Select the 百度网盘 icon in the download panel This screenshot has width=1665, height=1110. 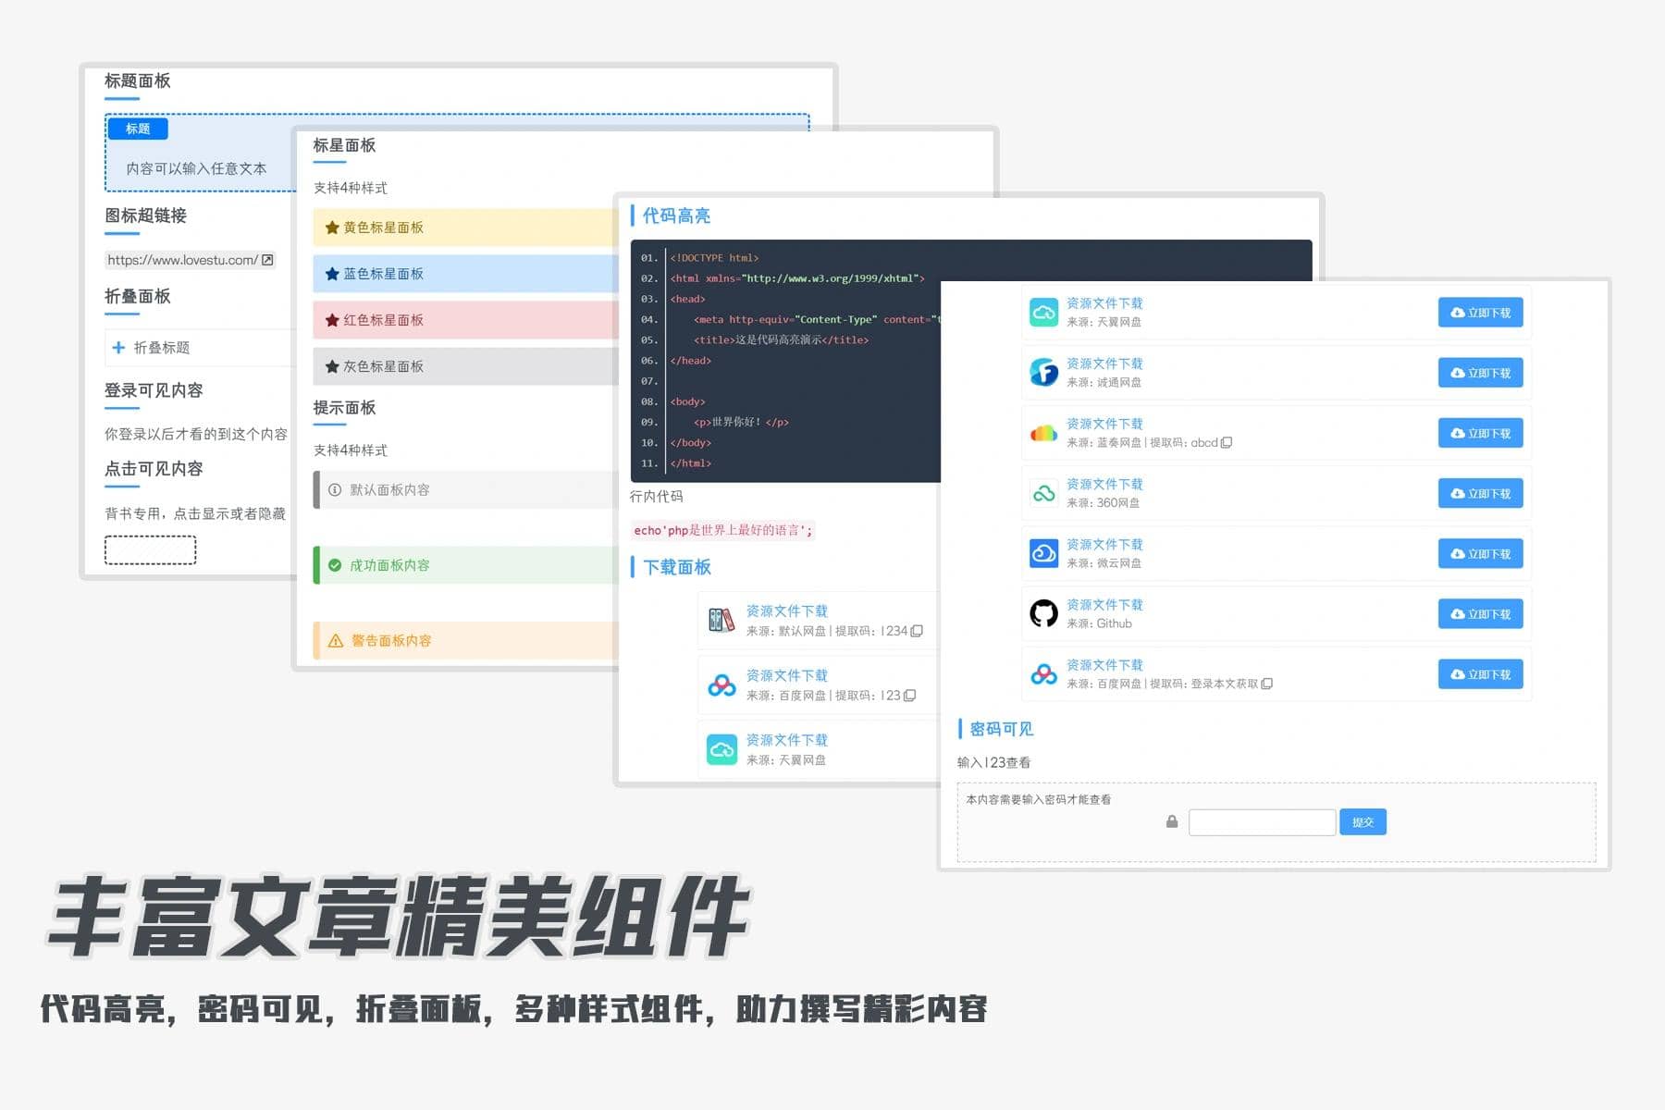click(x=721, y=684)
